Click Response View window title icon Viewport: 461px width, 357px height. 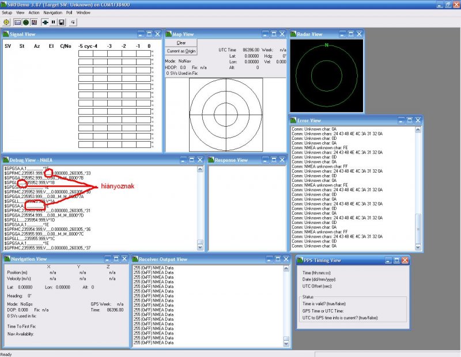[x=211, y=160]
